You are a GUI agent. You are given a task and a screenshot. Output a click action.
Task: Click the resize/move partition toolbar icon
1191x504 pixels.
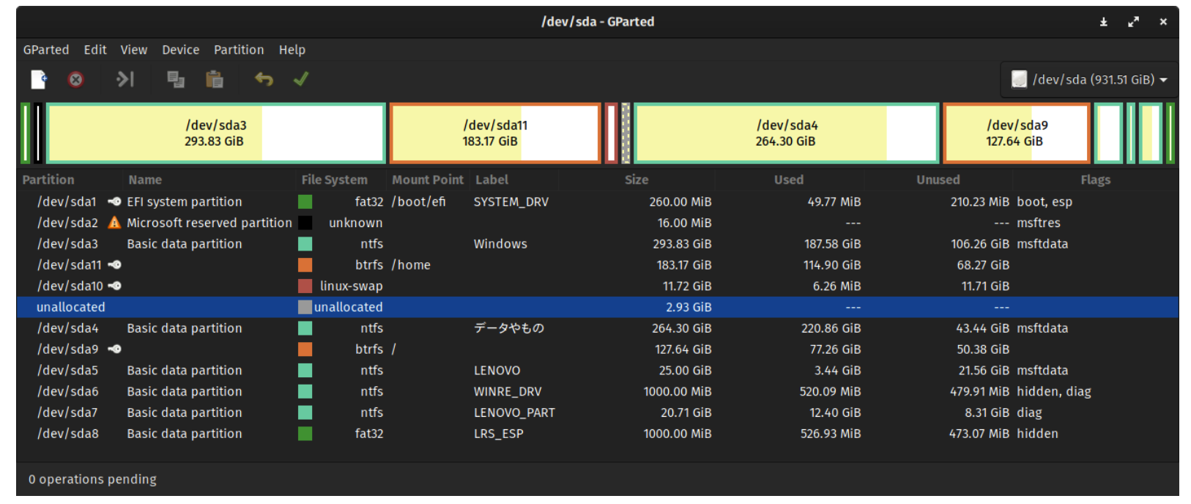[x=125, y=79]
